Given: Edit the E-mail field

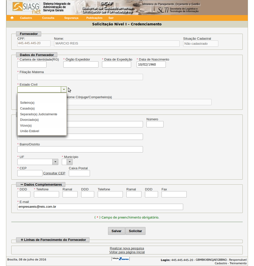Looking at the screenshot, I should pyautogui.click(x=100, y=207).
